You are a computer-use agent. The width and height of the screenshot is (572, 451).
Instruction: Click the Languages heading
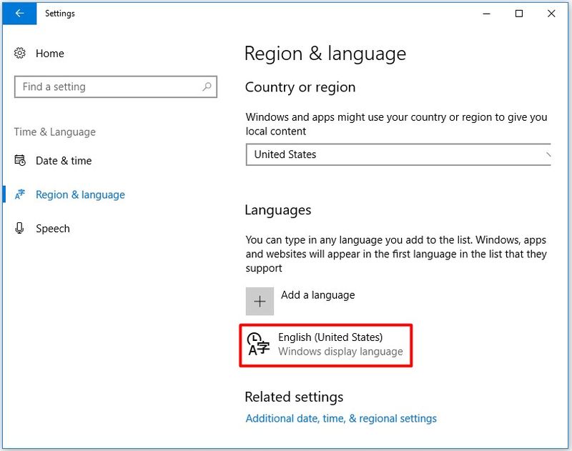coord(278,210)
